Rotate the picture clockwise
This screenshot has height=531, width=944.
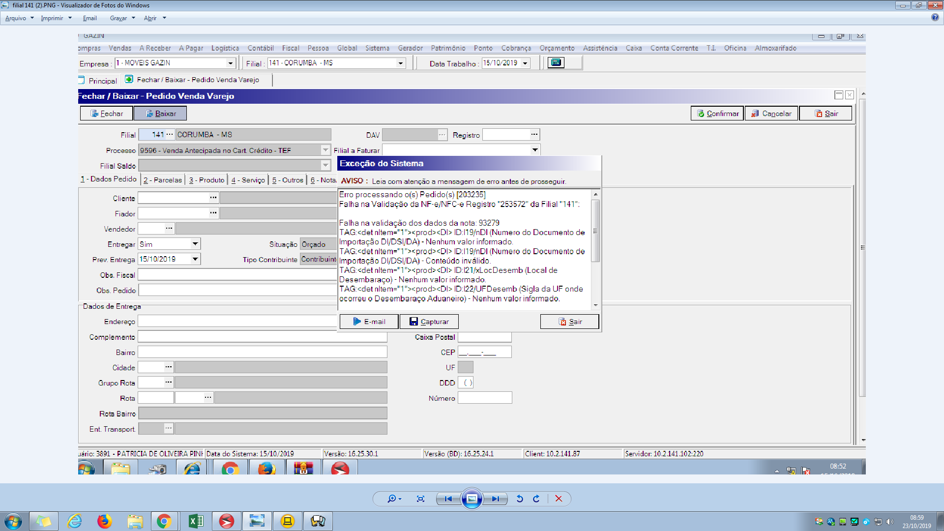point(536,499)
